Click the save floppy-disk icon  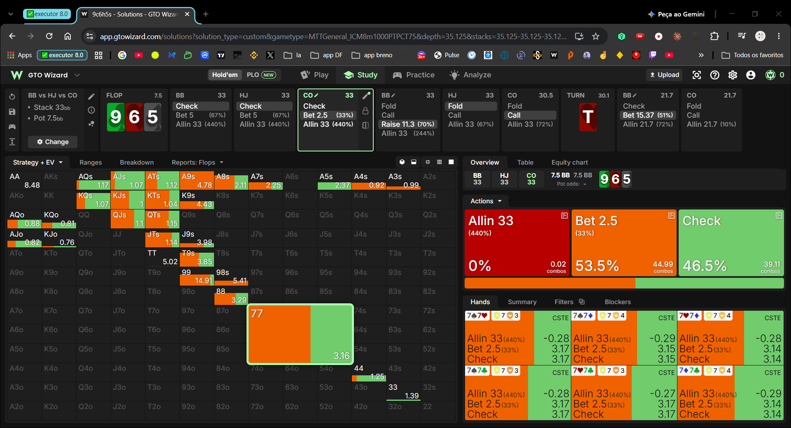pyautogui.click(x=12, y=112)
